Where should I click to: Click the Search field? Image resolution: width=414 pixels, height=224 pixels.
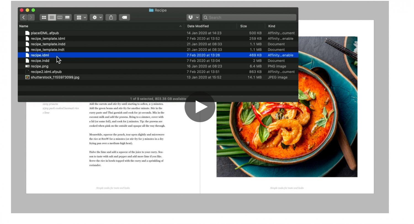pyautogui.click(x=249, y=17)
